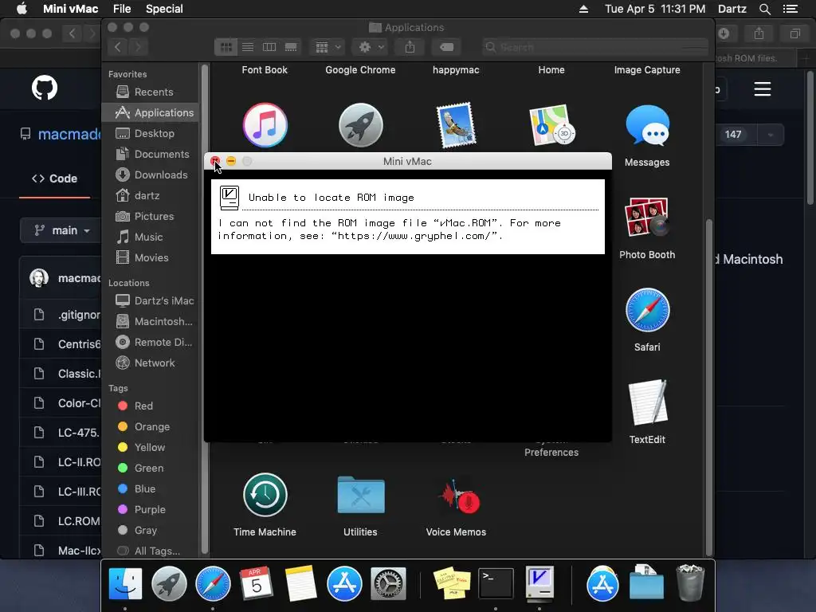Open the Photo Booth app icon

(647, 217)
